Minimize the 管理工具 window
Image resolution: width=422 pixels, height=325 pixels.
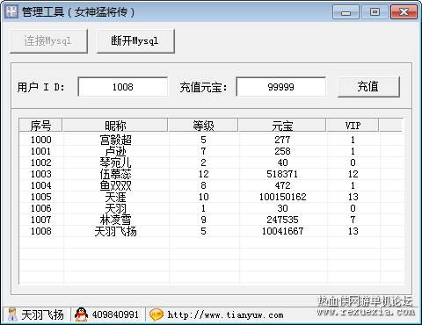[x=346, y=12]
